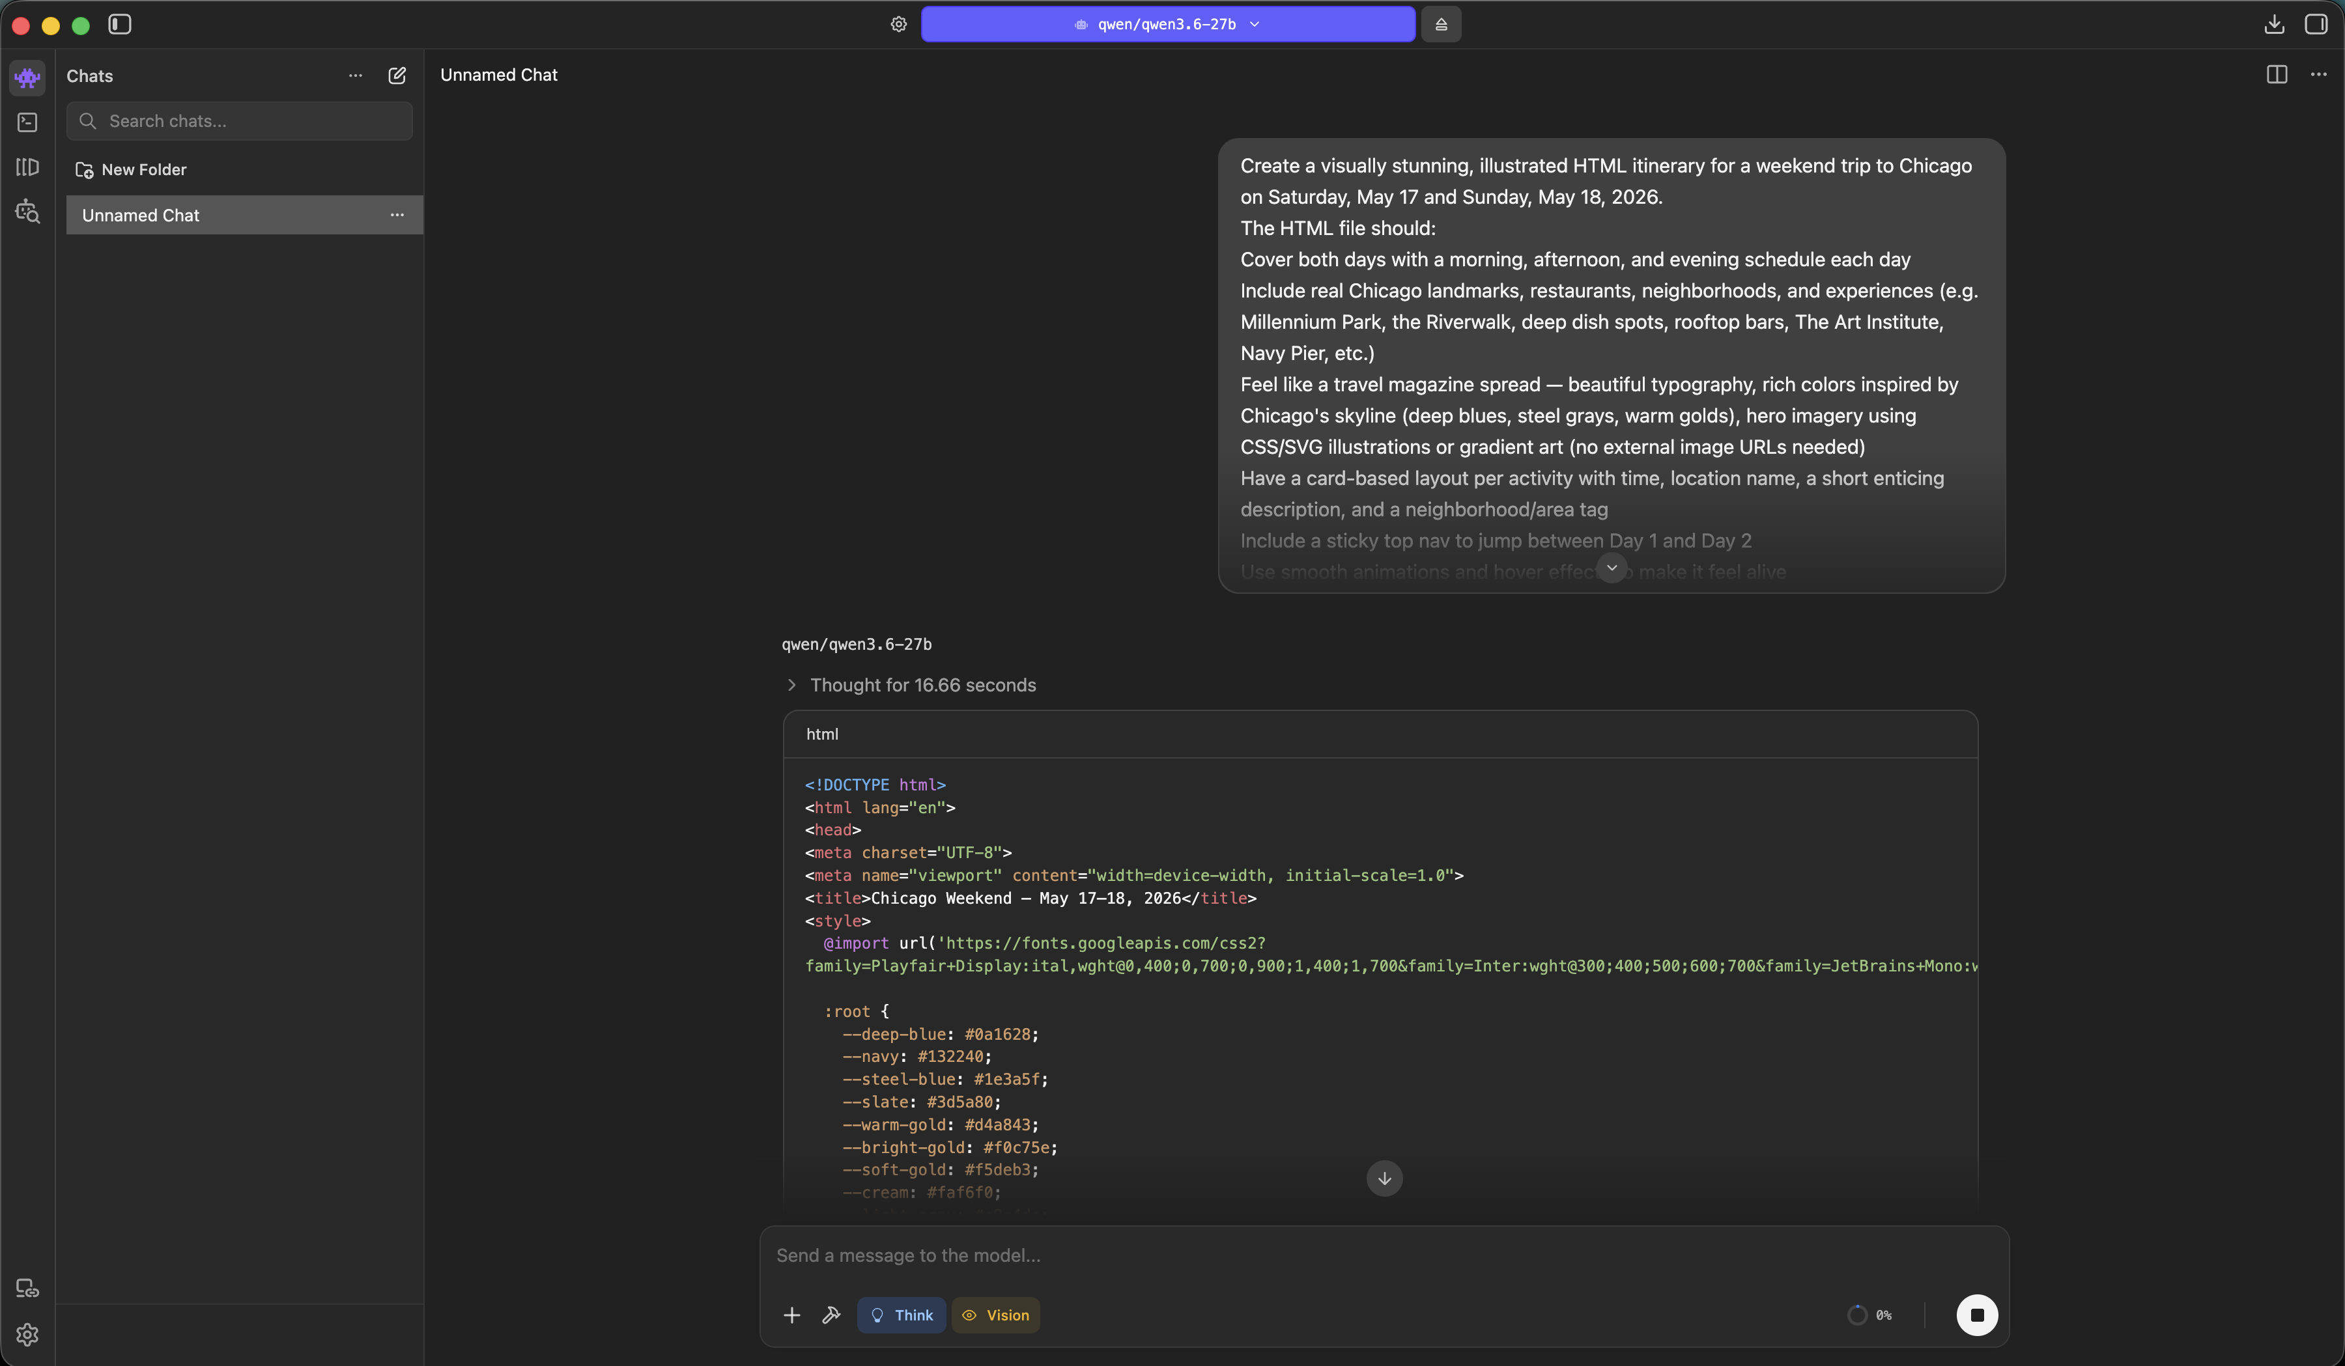This screenshot has height=1366, width=2345.
Task: Click the Unnamed Chat title header
Action: [499, 74]
